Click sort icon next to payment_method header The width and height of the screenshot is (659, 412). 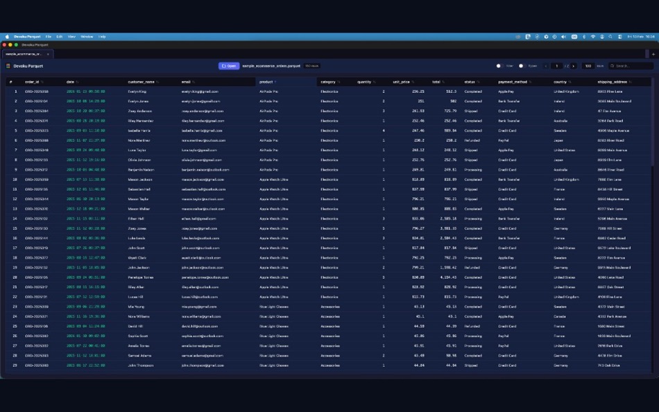pyautogui.click(x=531, y=82)
